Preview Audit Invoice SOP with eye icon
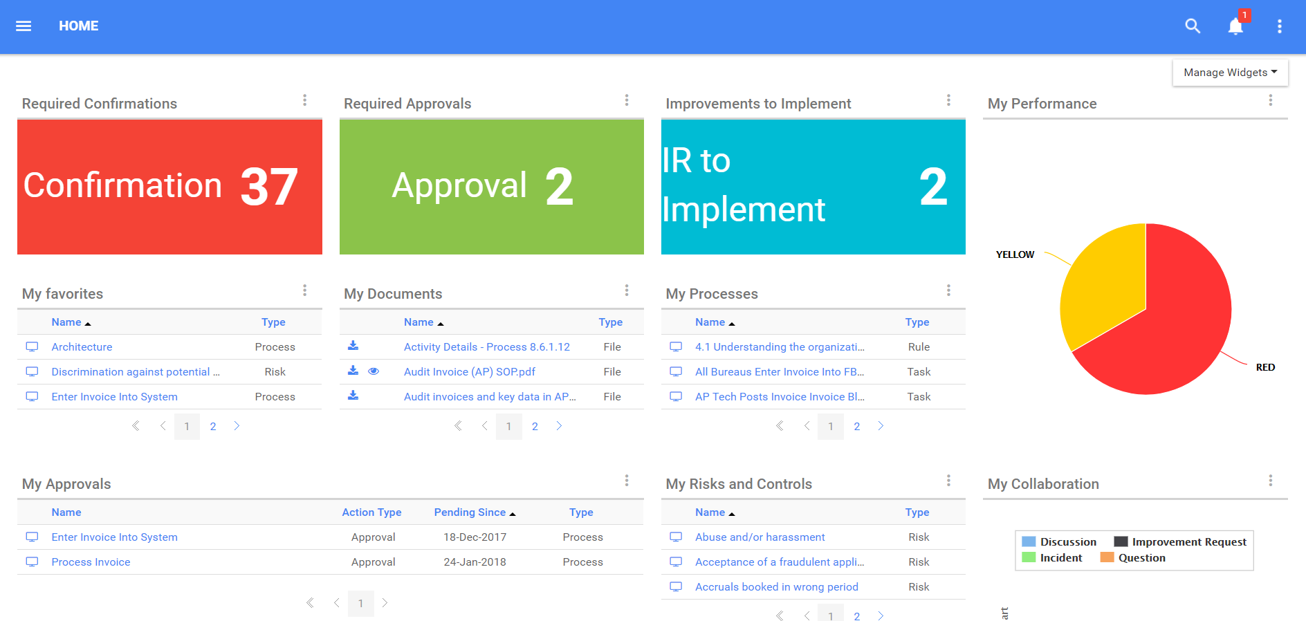 [x=374, y=371]
